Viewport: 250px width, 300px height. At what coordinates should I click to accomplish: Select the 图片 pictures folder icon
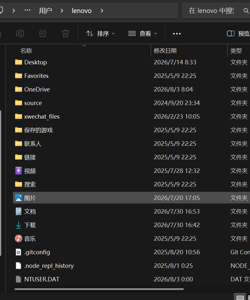(19, 198)
